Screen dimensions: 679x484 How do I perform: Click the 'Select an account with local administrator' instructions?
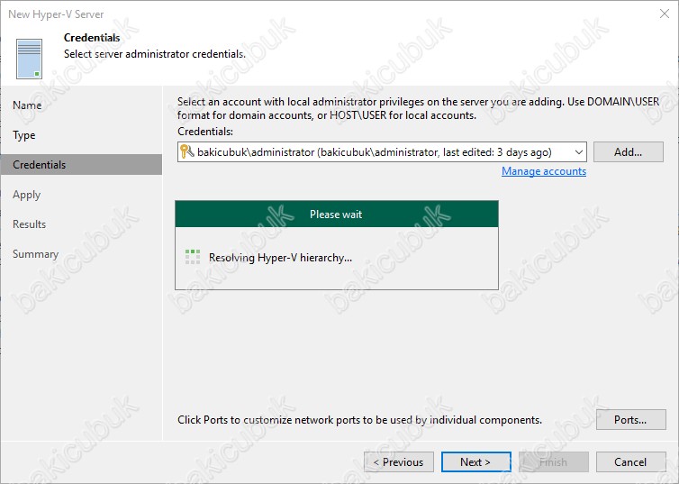point(419,108)
